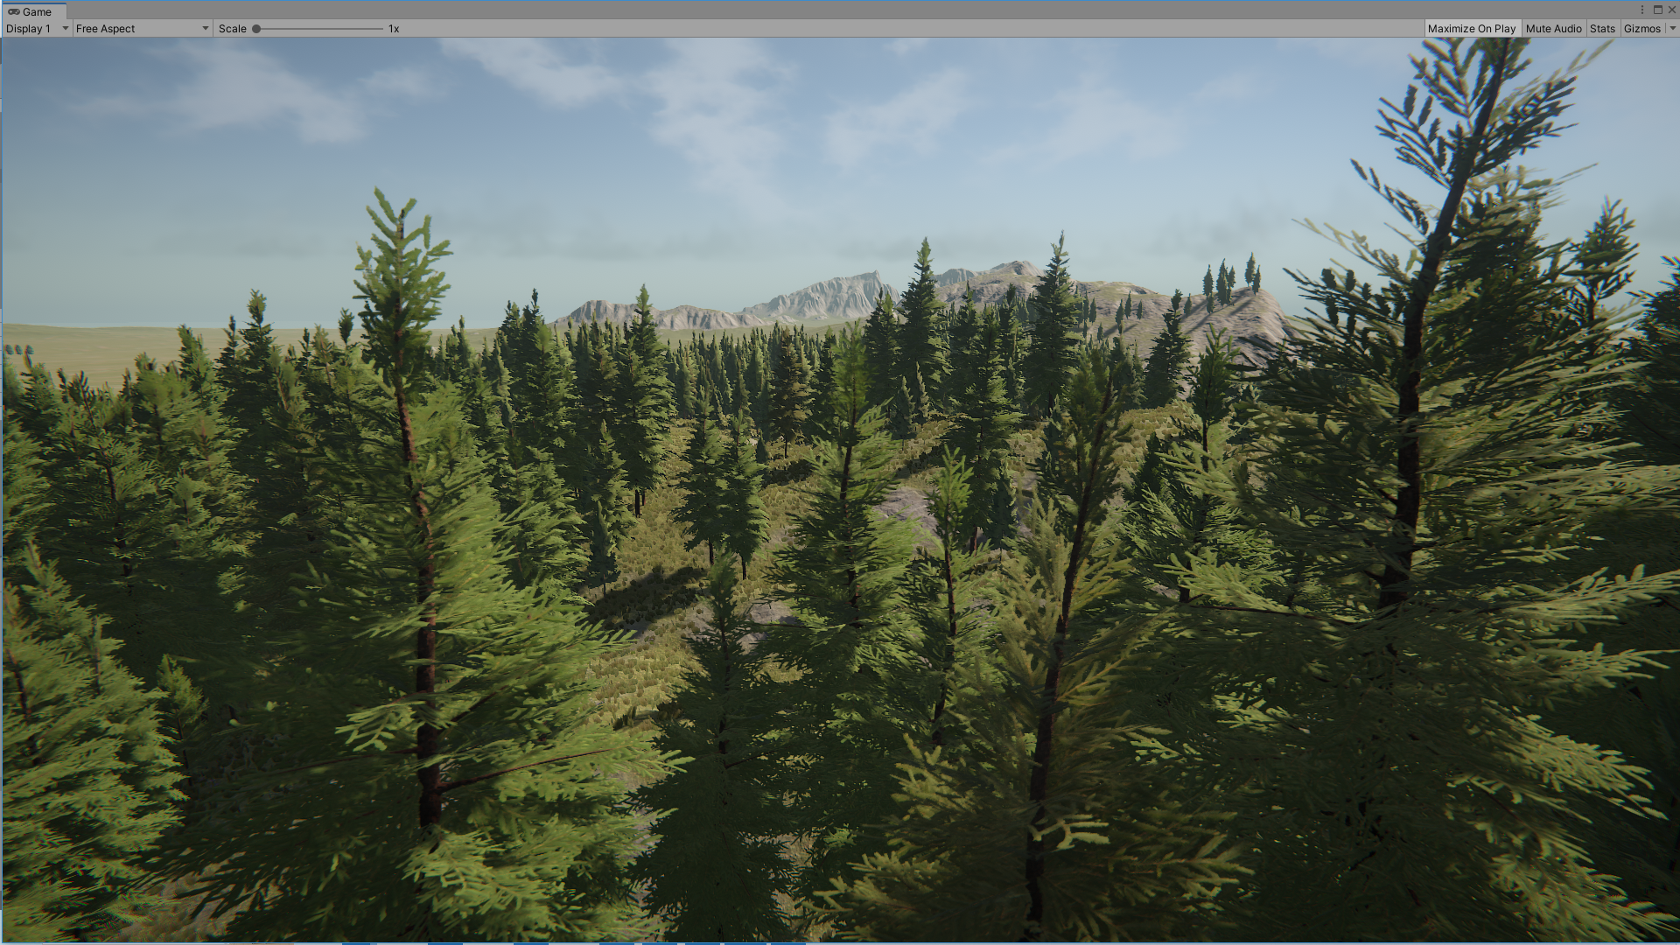The width and height of the screenshot is (1680, 945).
Task: Open the Display 1 dropdown
Action: (37, 29)
